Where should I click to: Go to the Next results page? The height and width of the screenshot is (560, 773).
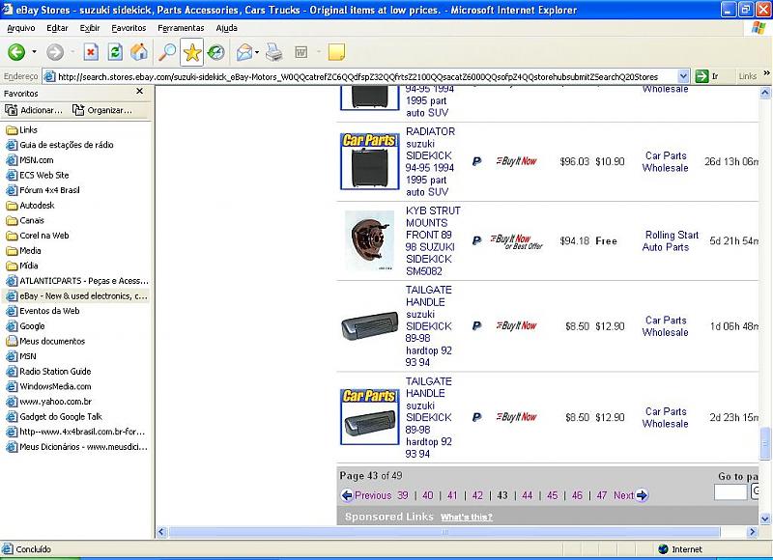pyautogui.click(x=631, y=495)
